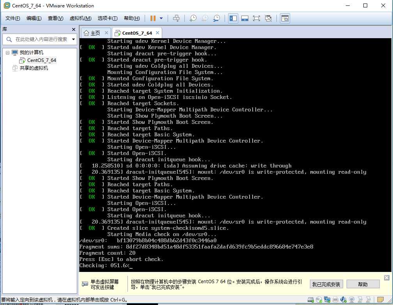Viewport: 393px width, 305px height.
Task: Click the hard disk status icon
Action: (311, 300)
